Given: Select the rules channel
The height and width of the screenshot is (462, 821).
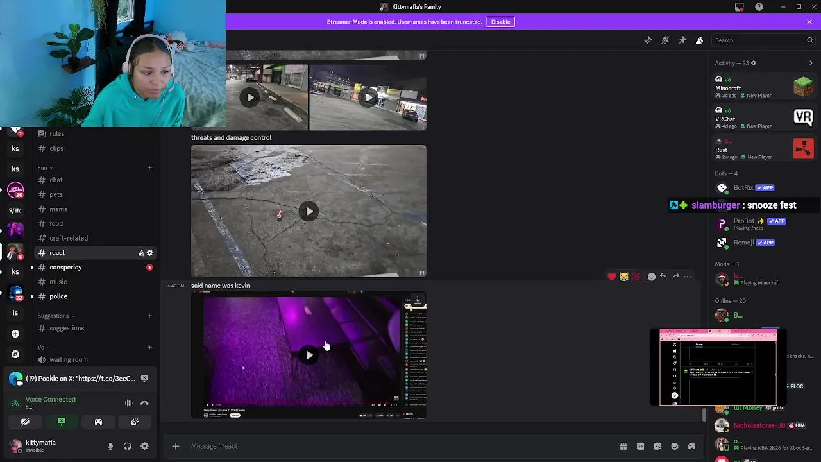Looking at the screenshot, I should pos(94,133).
